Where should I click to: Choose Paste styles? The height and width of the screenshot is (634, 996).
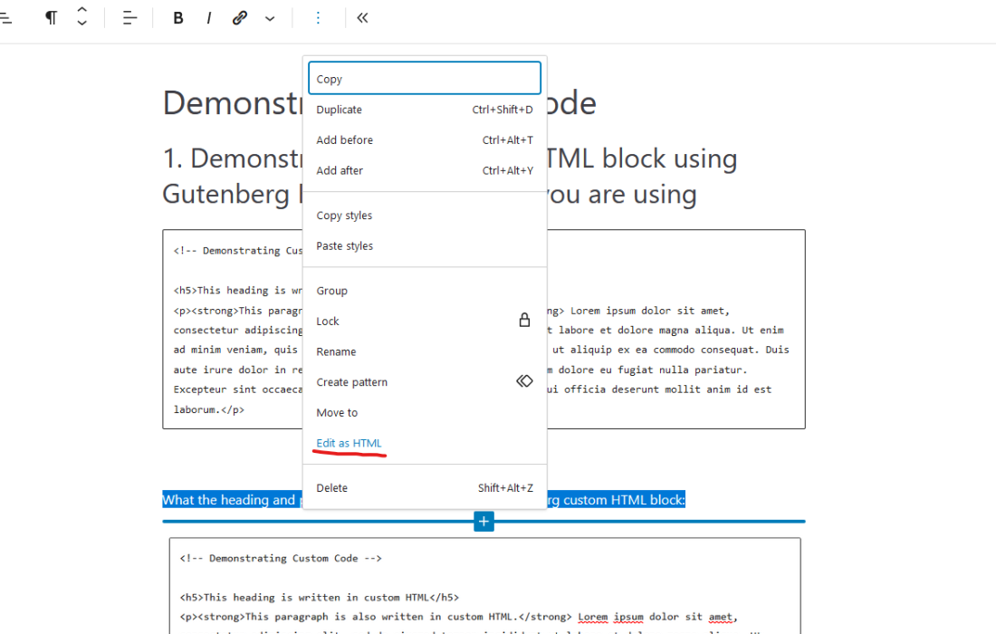[x=425, y=245]
